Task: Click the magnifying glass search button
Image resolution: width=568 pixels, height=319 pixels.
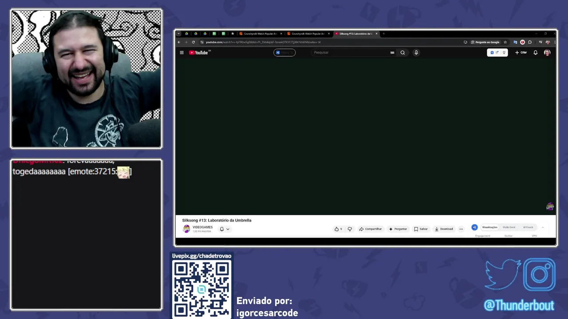Action: coord(402,52)
